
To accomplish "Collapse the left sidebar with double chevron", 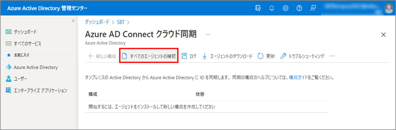I will (73, 21).
